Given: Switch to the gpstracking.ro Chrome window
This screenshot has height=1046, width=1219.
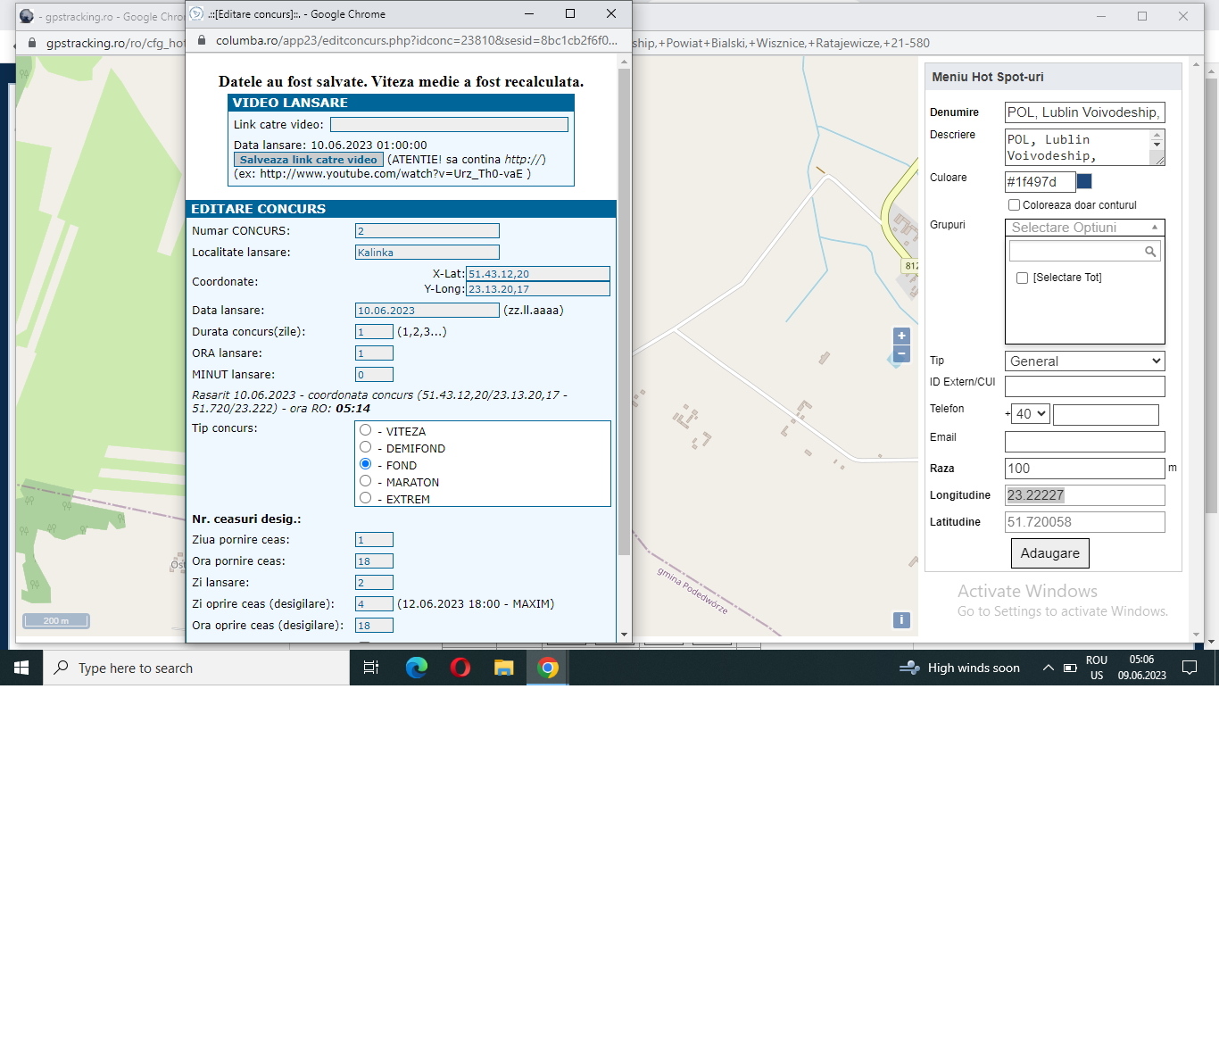Looking at the screenshot, I should pyautogui.click(x=100, y=16).
